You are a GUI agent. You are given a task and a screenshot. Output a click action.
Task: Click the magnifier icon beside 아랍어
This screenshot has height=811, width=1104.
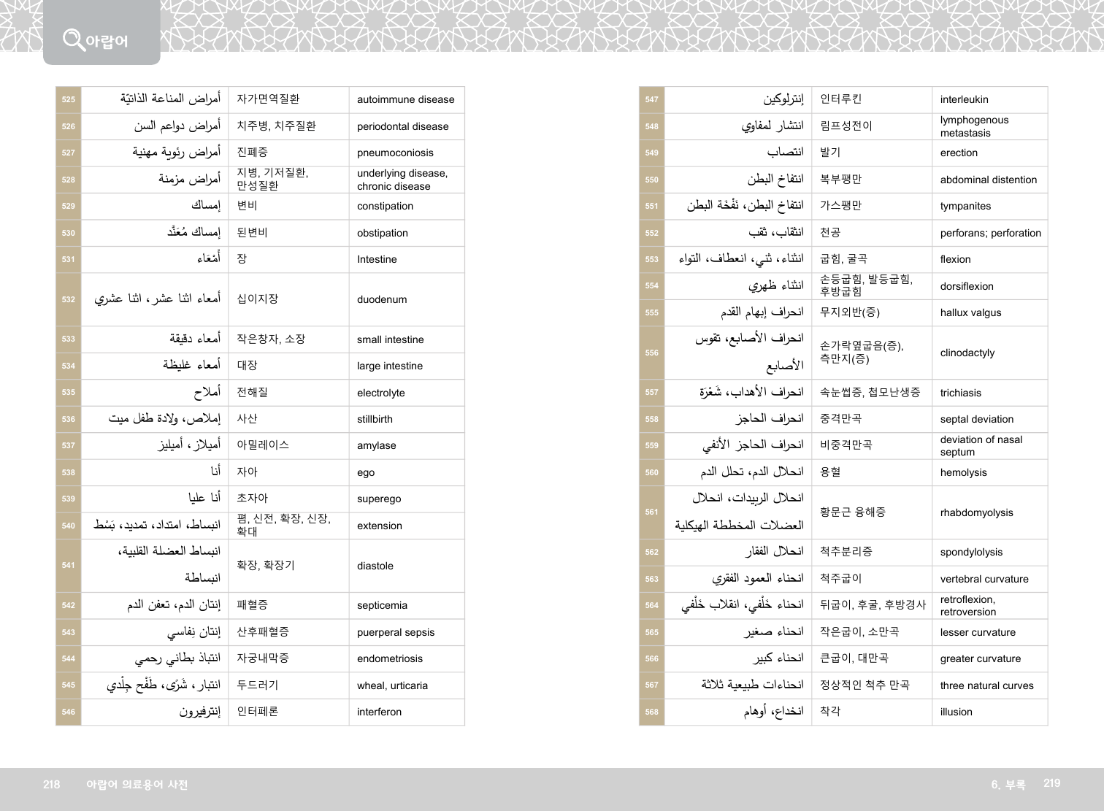[73, 39]
